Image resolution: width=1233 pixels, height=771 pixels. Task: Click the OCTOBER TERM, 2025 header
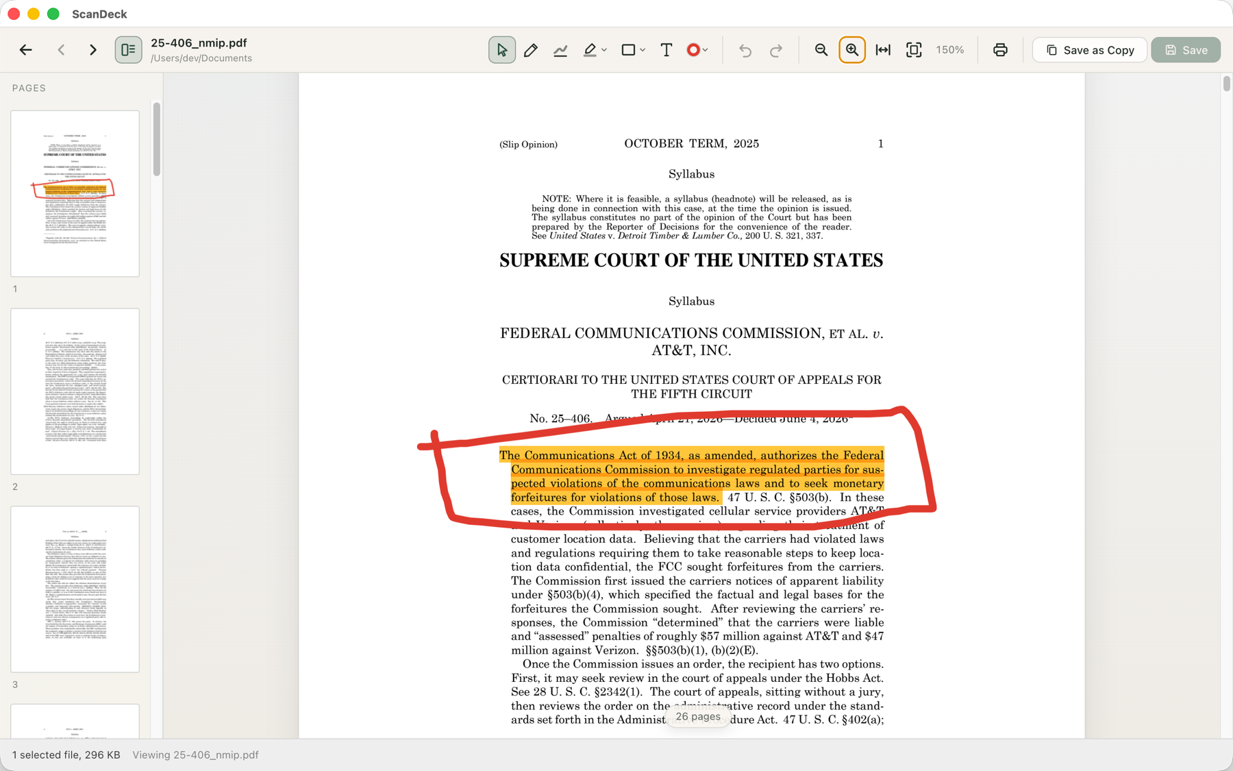click(691, 144)
